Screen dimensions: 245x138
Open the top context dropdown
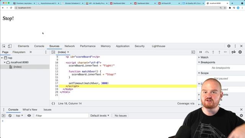20,116
